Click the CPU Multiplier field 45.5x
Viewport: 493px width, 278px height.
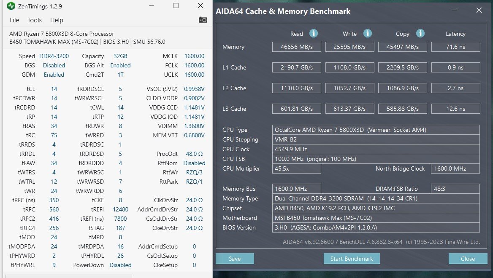tap(296, 168)
